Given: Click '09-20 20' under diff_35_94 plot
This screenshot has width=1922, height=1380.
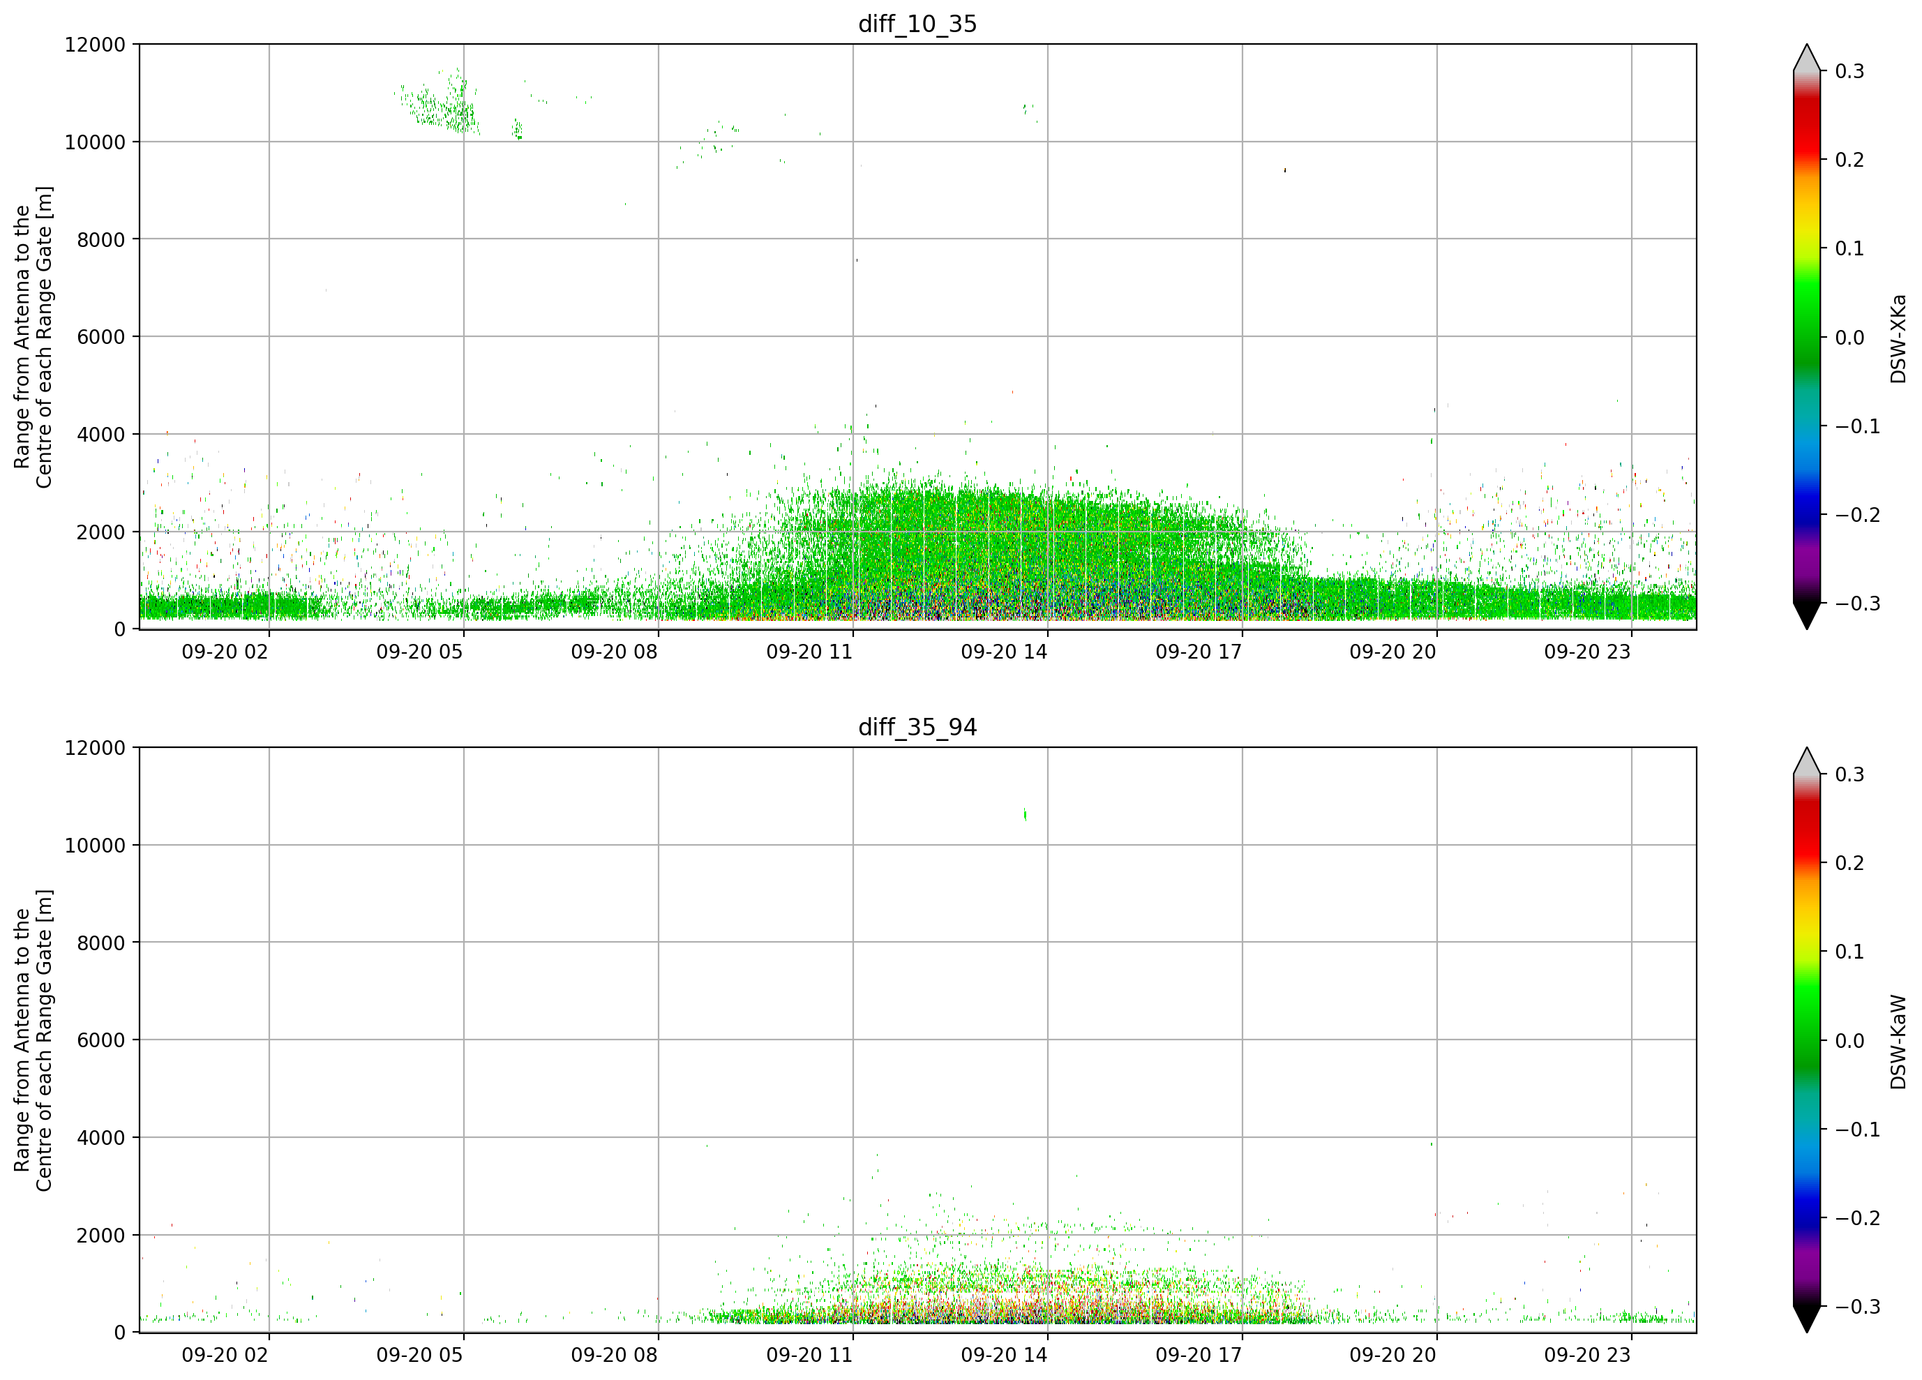Looking at the screenshot, I should 1393,1356.
